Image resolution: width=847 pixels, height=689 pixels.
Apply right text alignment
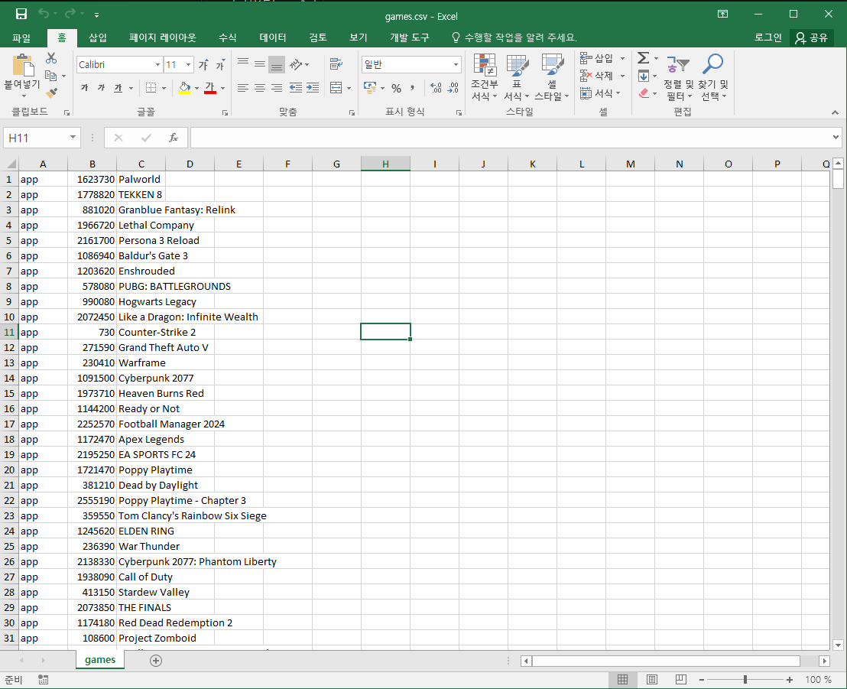pyautogui.click(x=277, y=87)
